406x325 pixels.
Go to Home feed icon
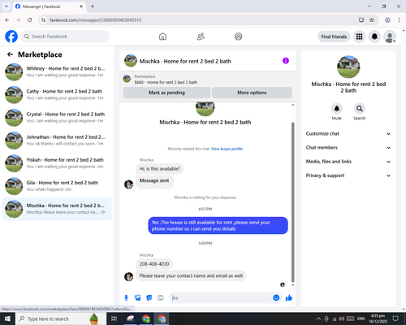point(162,37)
